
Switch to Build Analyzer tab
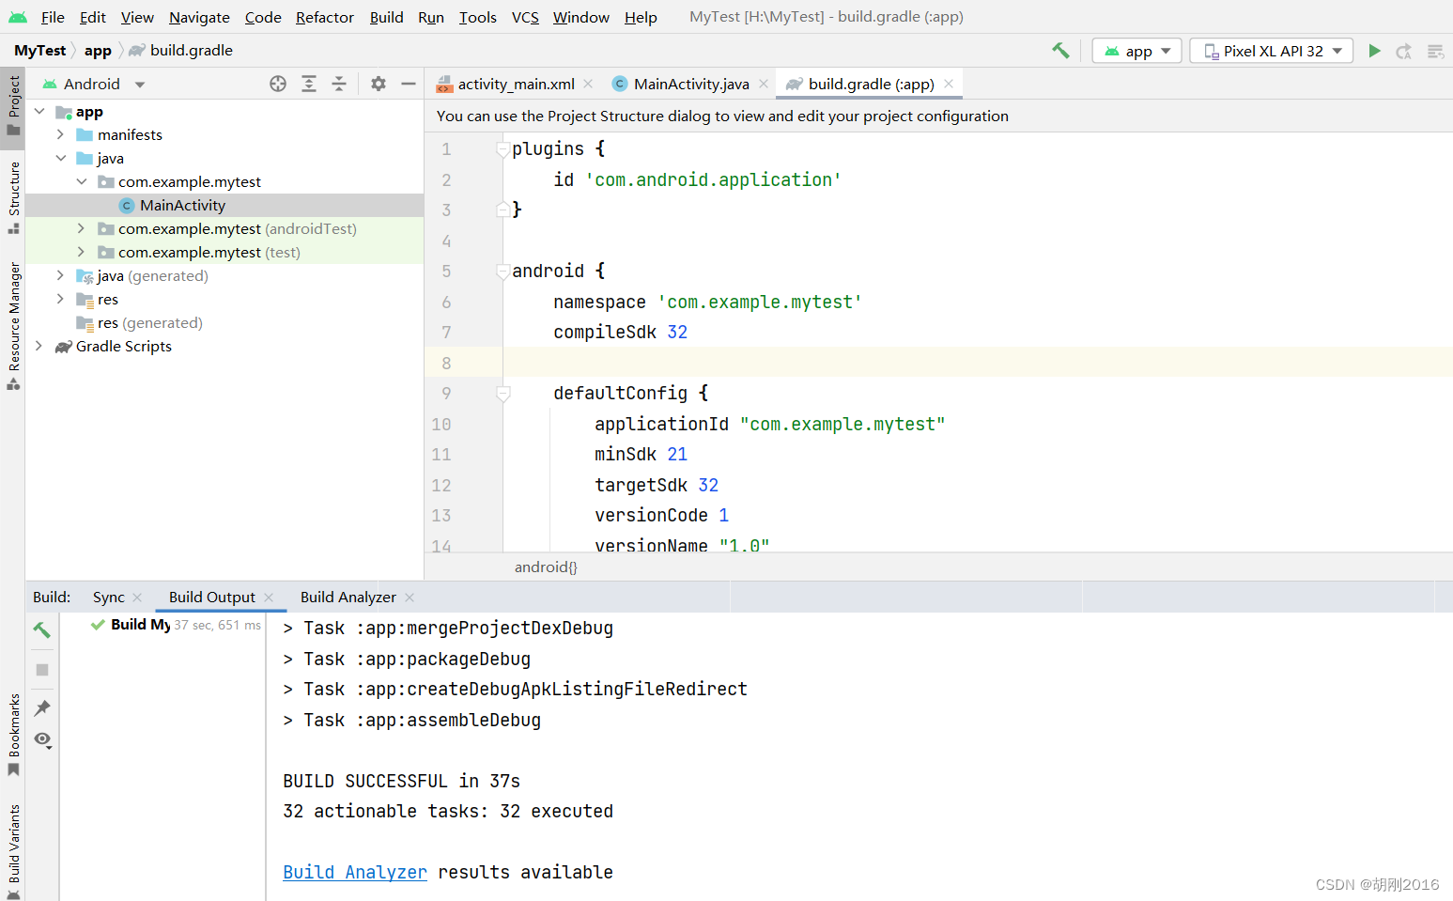(x=348, y=598)
